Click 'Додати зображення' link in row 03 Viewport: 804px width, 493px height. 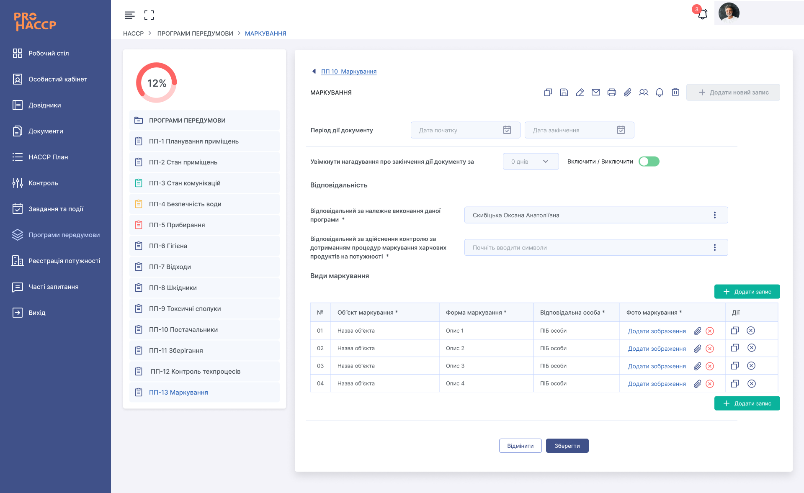657,366
